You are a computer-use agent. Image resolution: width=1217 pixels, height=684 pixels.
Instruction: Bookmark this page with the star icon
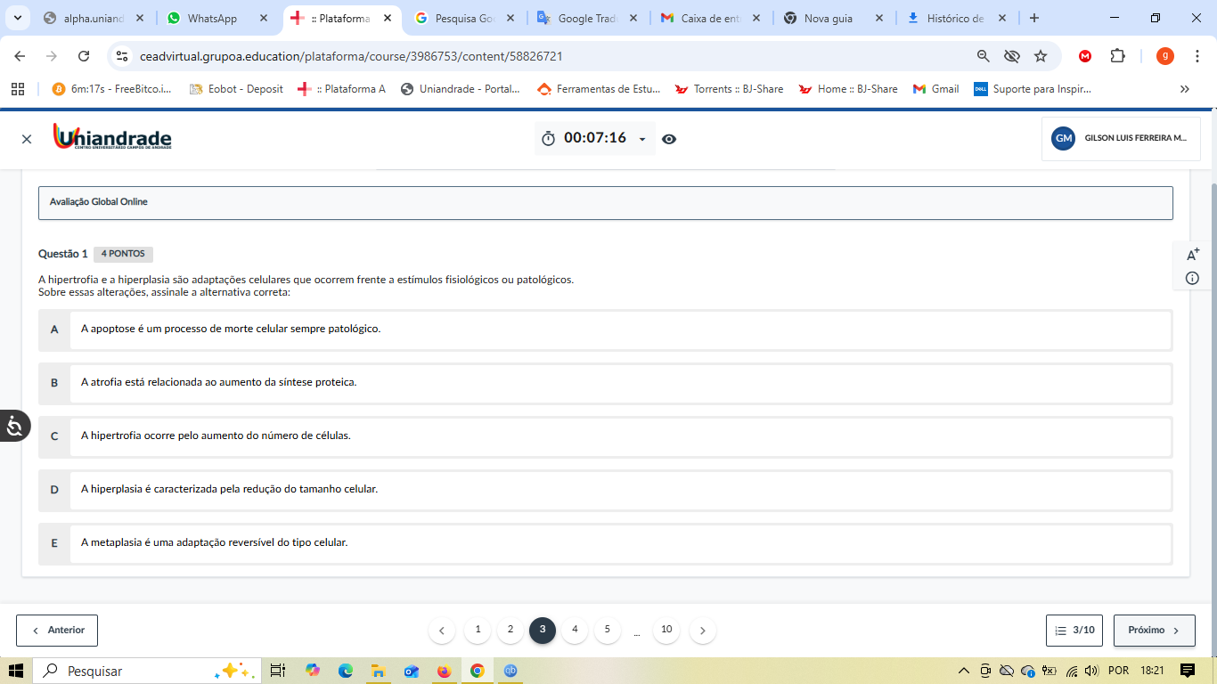click(x=1041, y=56)
